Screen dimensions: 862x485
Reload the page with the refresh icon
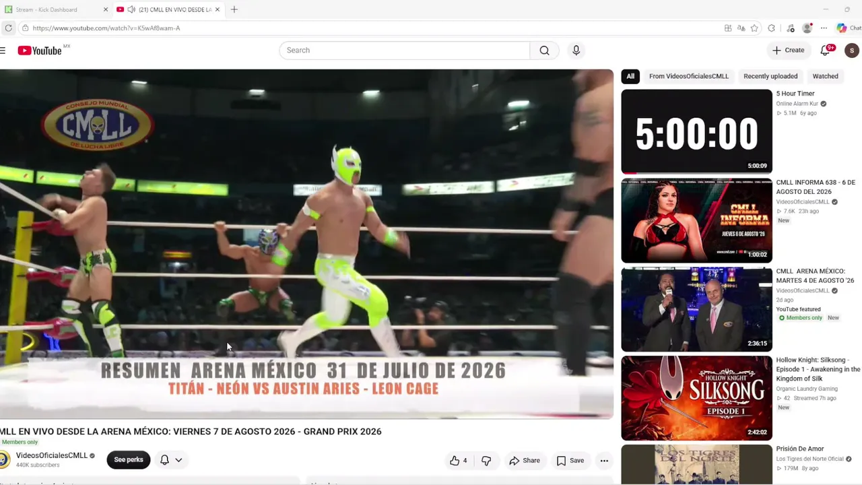click(x=8, y=28)
